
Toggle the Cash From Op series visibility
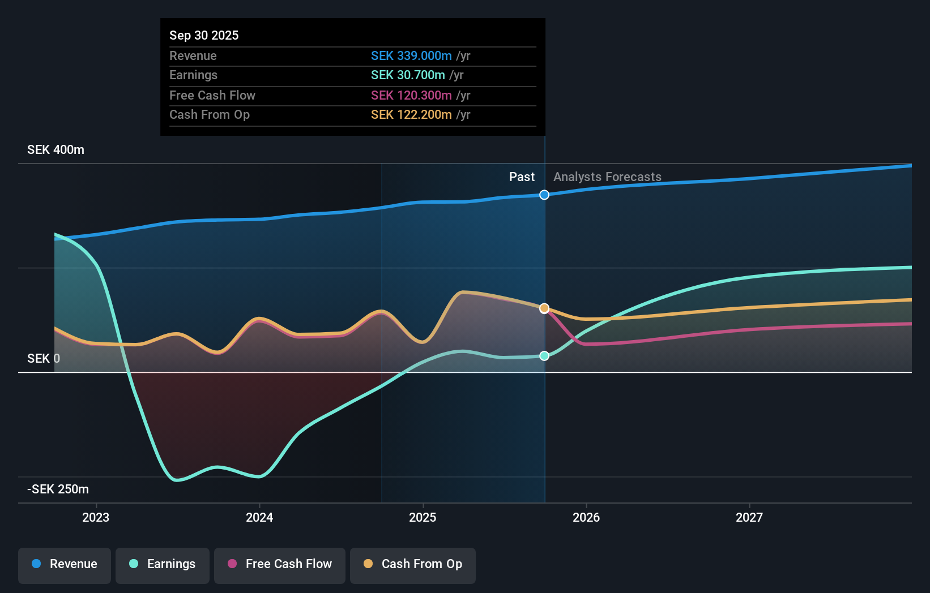pyautogui.click(x=413, y=565)
